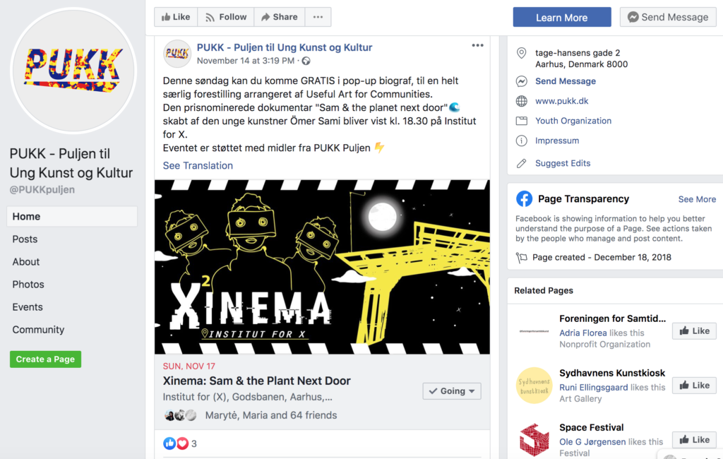Open the Youth Organization category link
The width and height of the screenshot is (723, 459).
(x=573, y=121)
